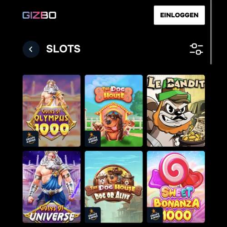Click the EINLOGGEN login button
The height and width of the screenshot is (227, 227).
(x=179, y=15)
